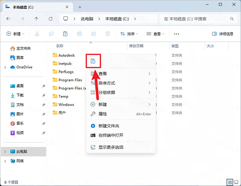Image resolution: width=241 pixels, height=186 pixels.
Task: Sort by the 类型 column header
Action: pyautogui.click(x=175, y=46)
